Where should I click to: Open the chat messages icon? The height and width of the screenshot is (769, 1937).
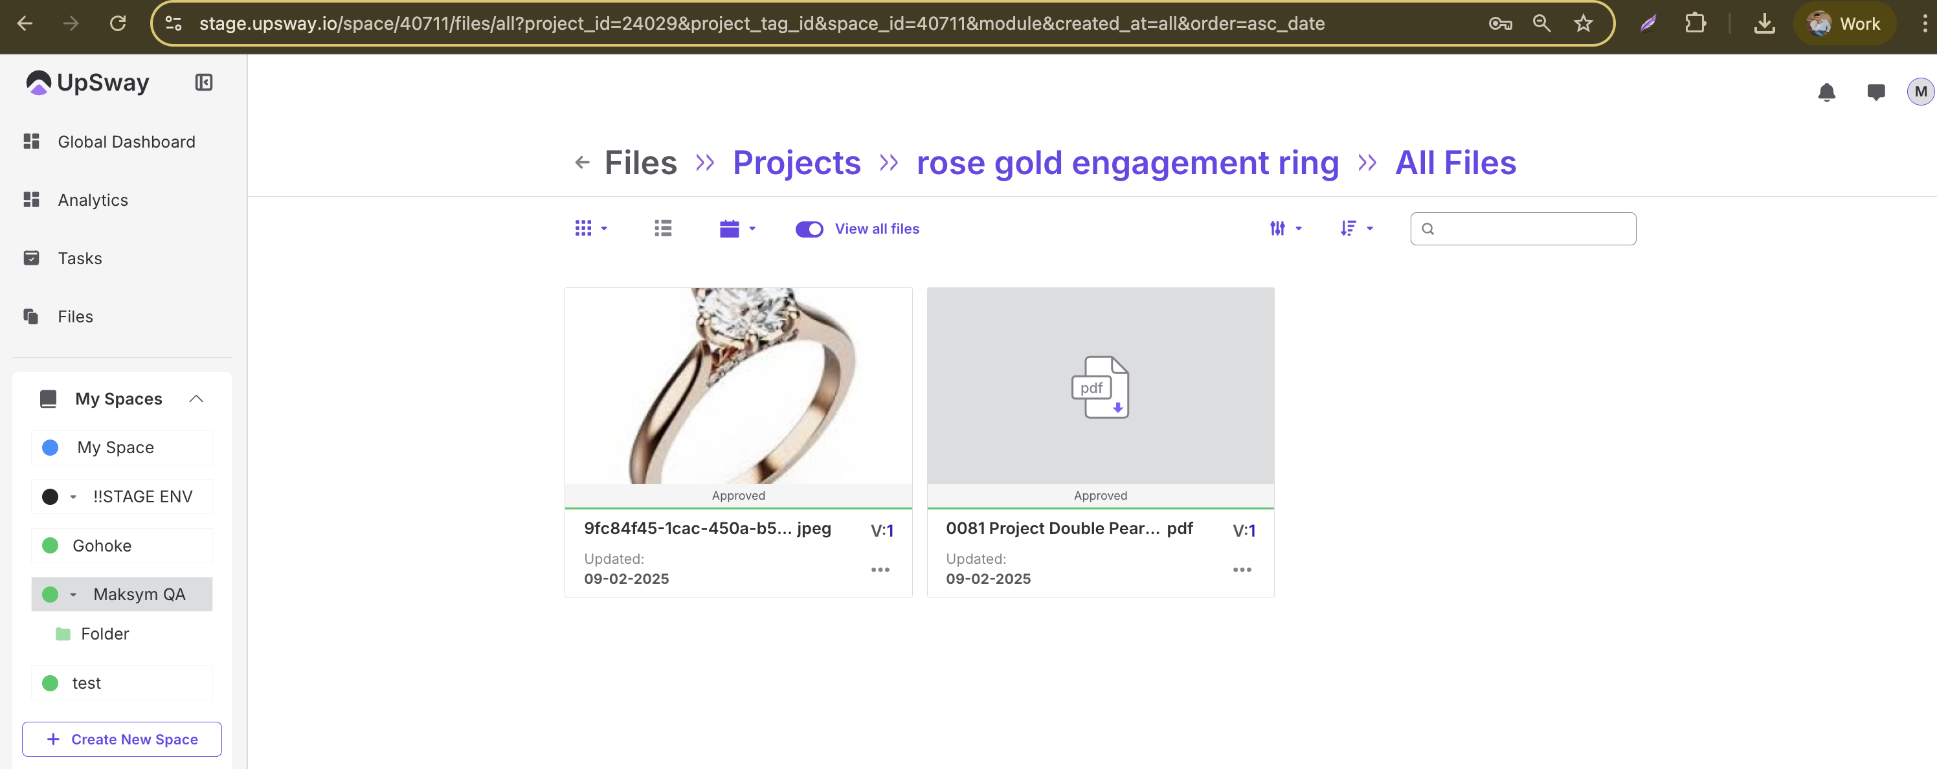(1875, 93)
